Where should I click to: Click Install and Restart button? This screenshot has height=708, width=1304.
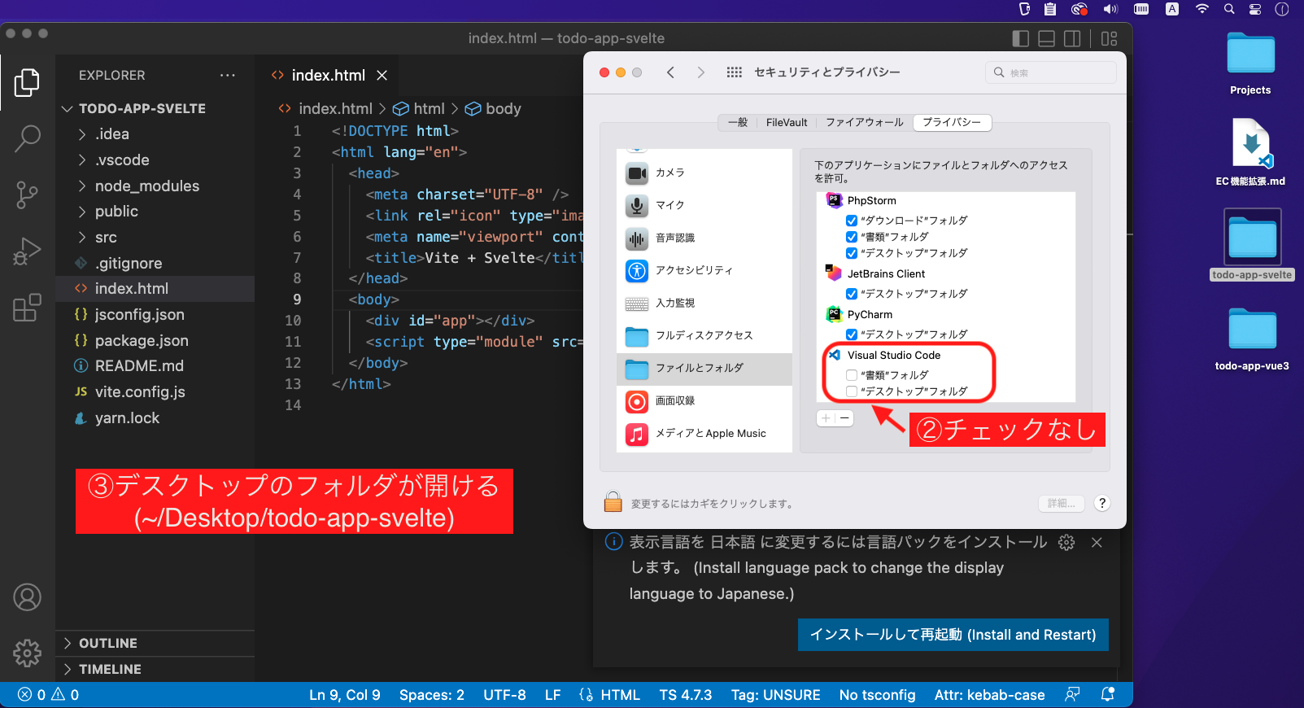click(x=953, y=635)
